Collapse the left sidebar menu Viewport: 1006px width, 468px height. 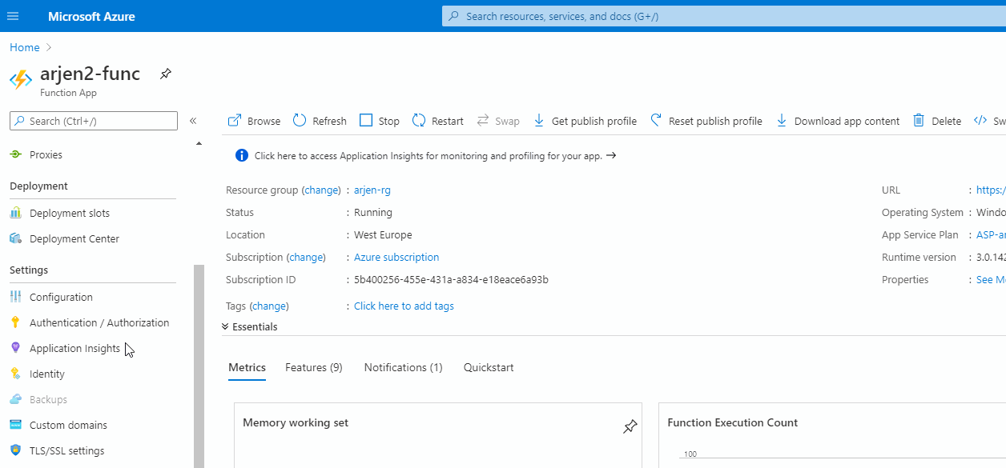point(192,121)
